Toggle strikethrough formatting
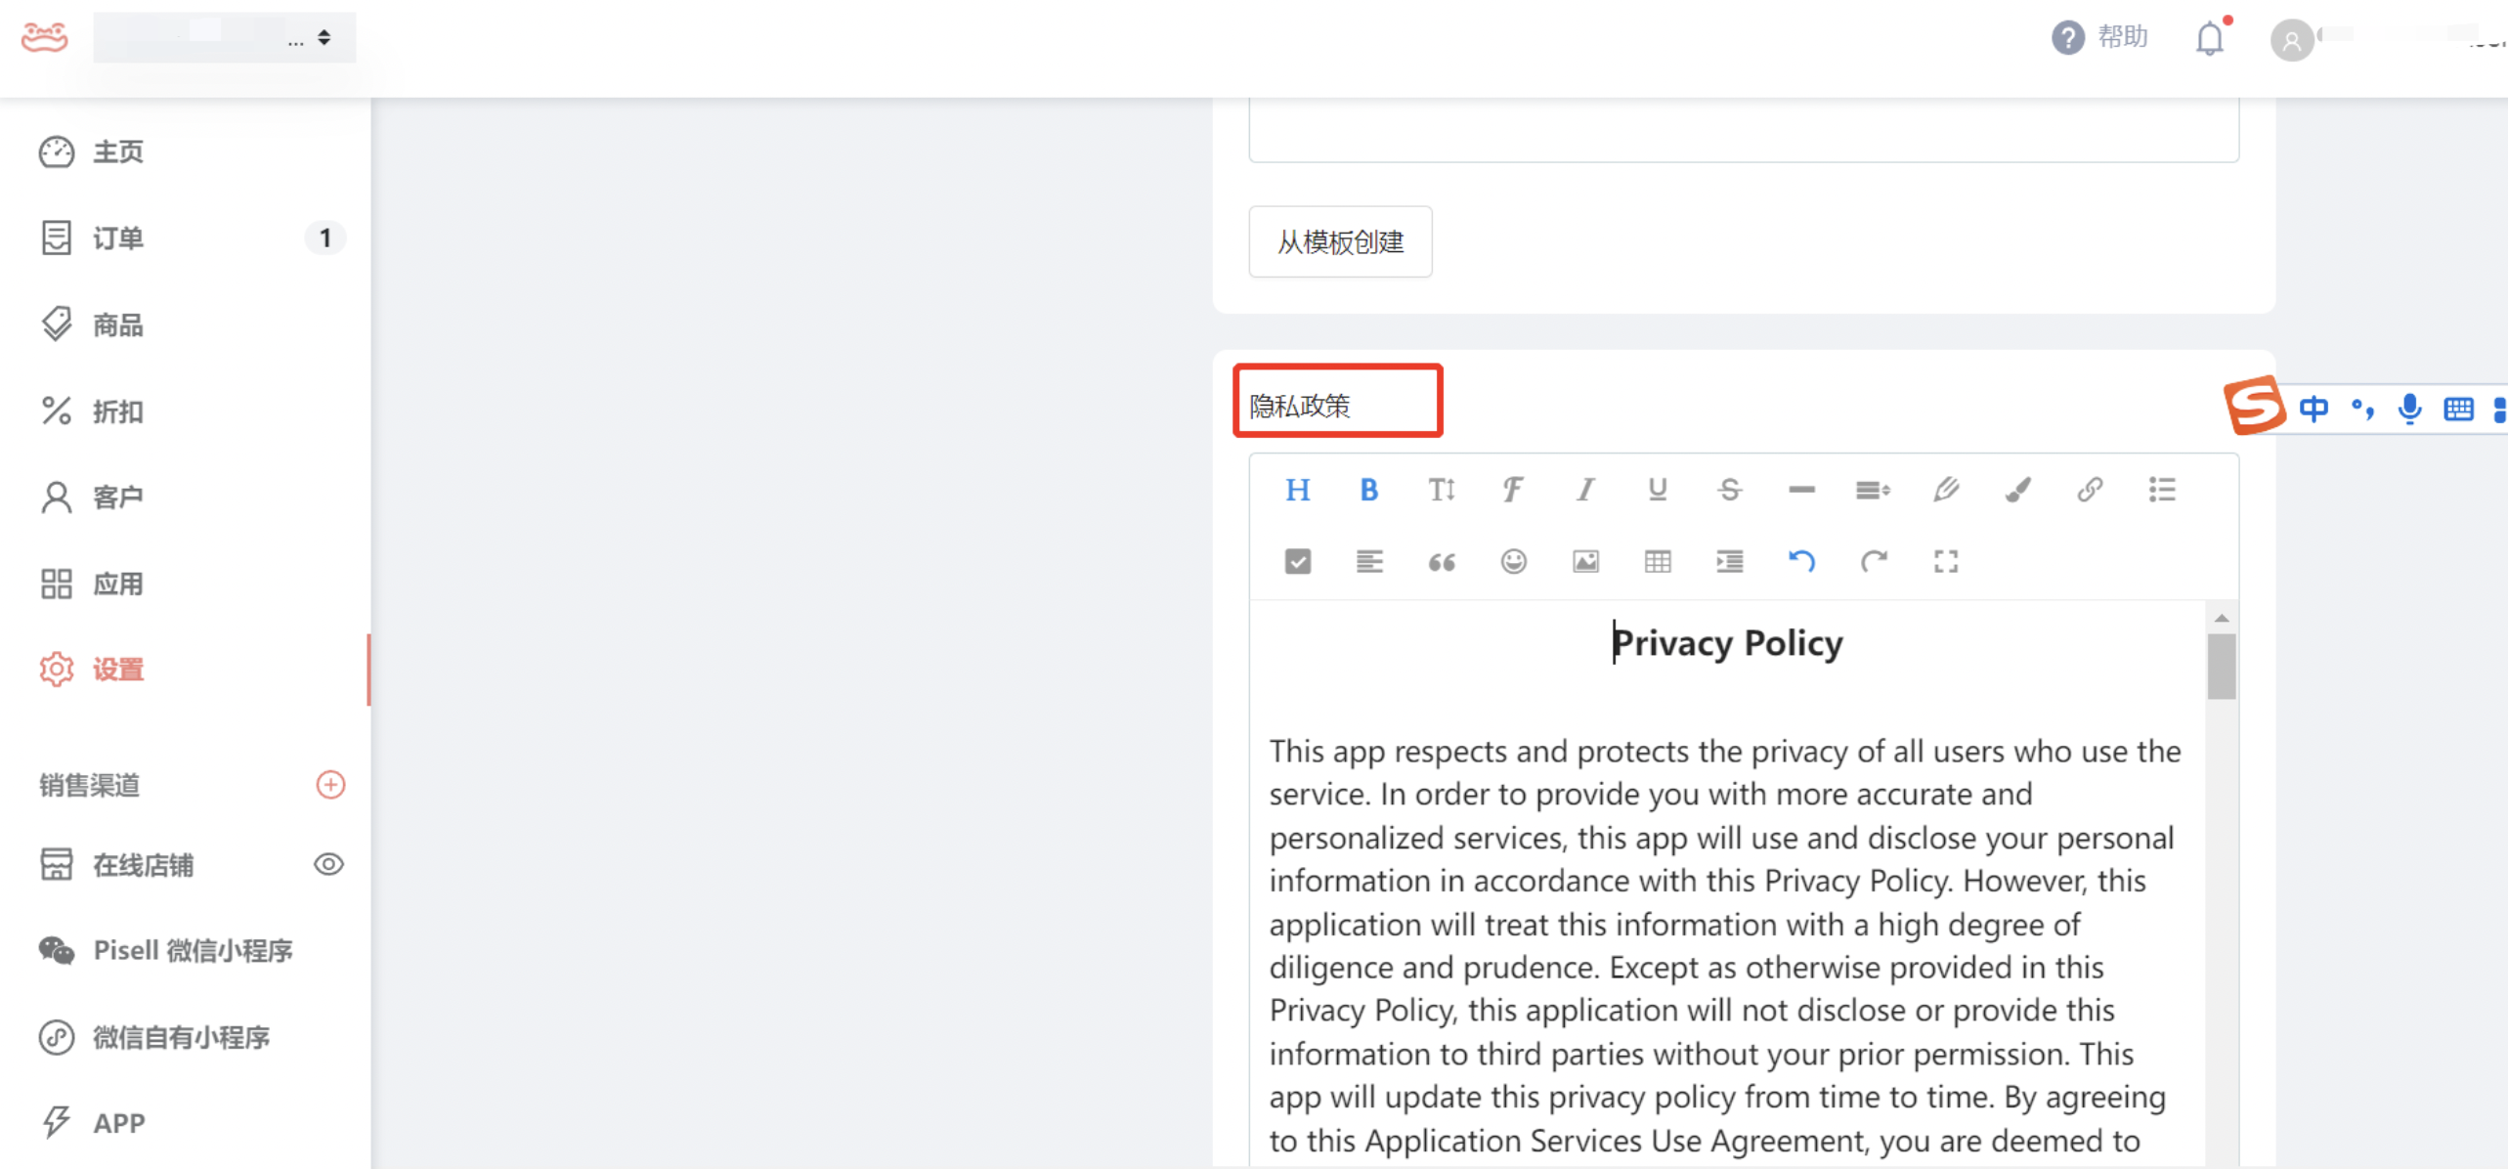The image size is (2508, 1169). click(x=1729, y=490)
